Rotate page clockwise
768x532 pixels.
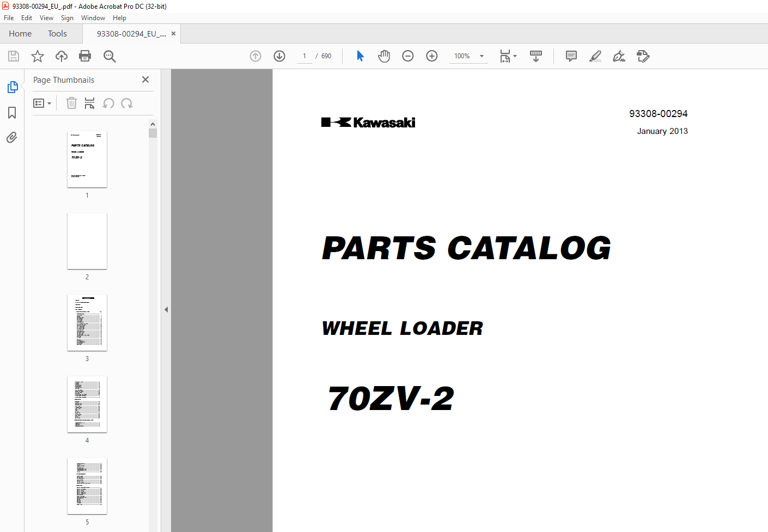click(127, 103)
